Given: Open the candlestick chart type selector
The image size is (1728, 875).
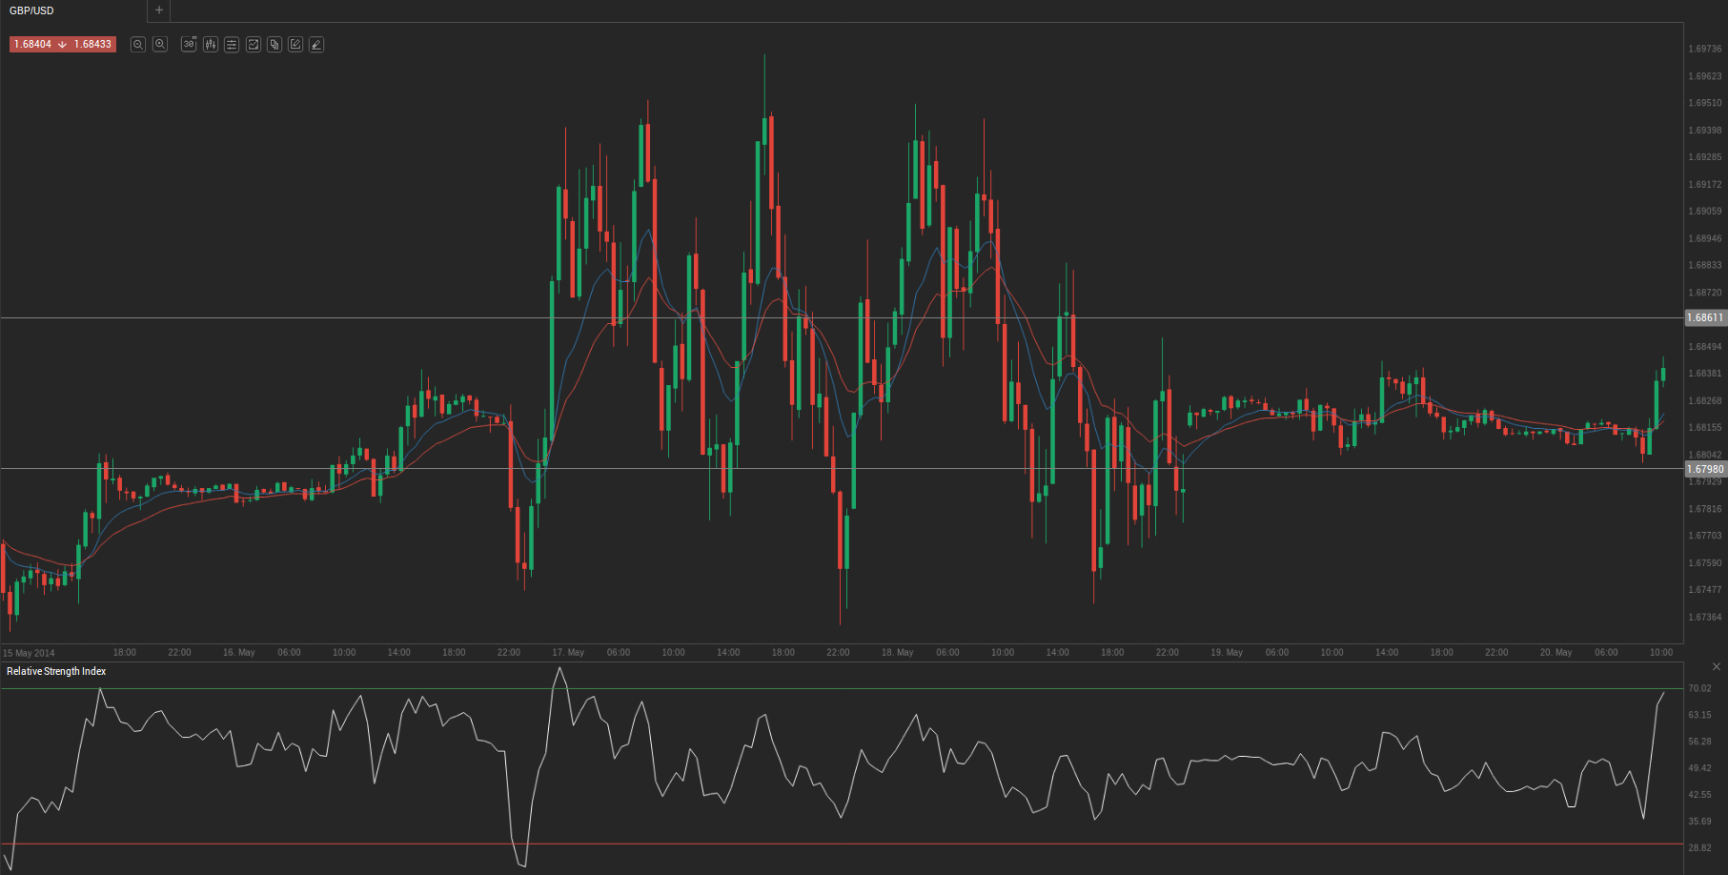Looking at the screenshot, I should click(x=211, y=45).
